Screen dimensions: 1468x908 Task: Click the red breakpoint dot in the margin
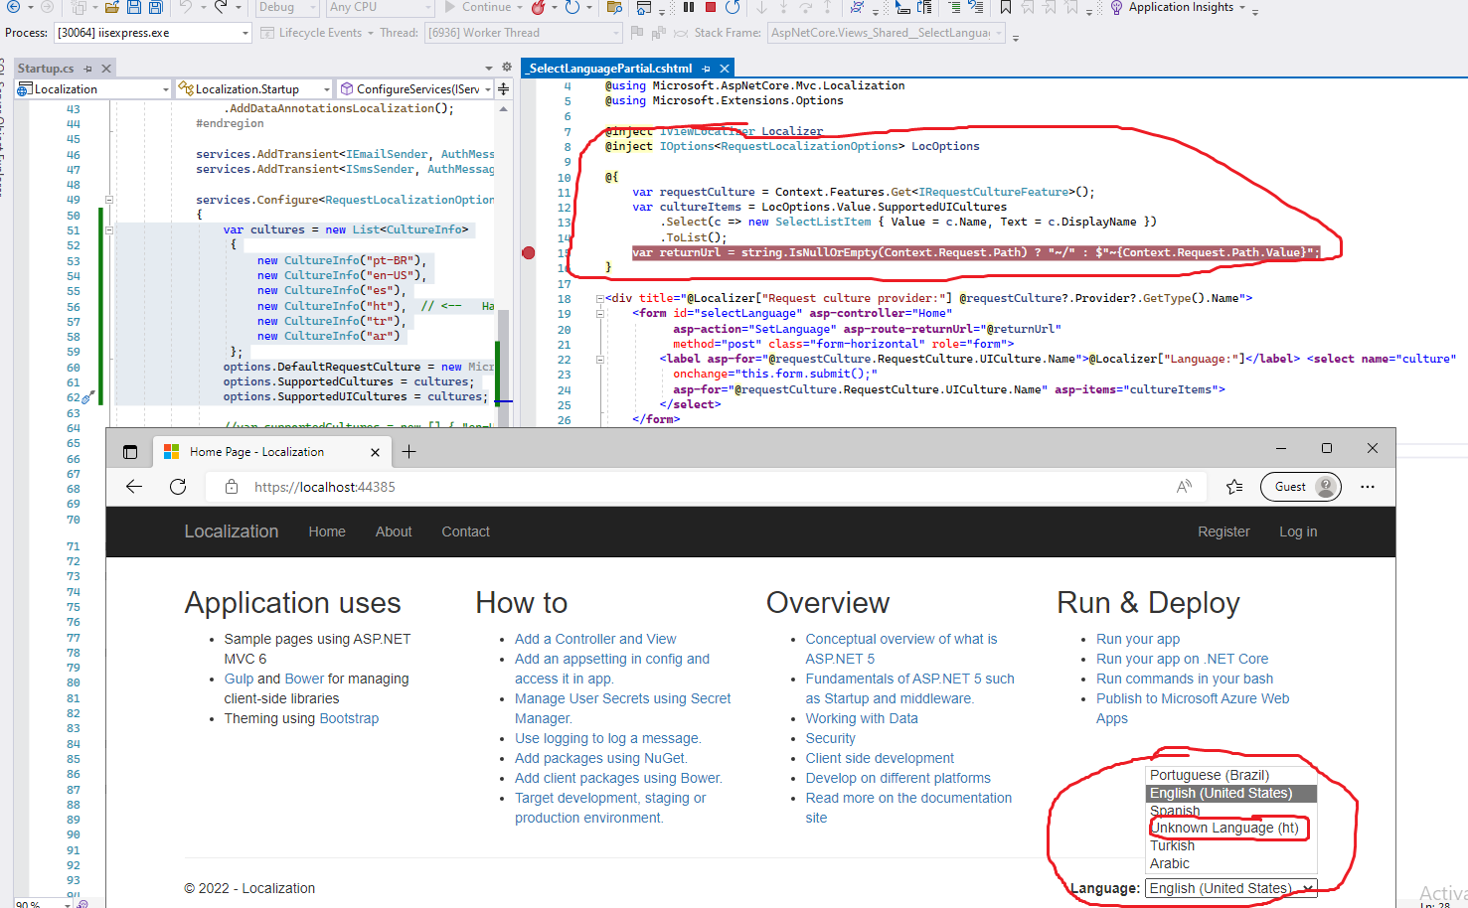(529, 253)
